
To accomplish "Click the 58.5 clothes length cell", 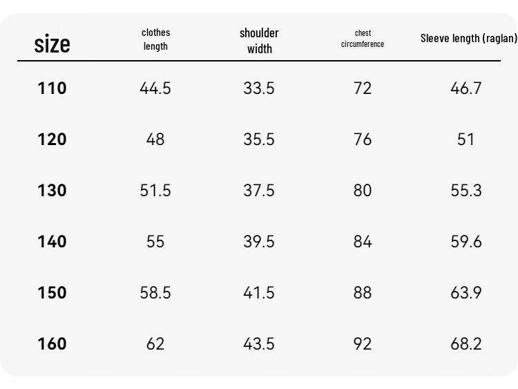I will click(x=155, y=292).
